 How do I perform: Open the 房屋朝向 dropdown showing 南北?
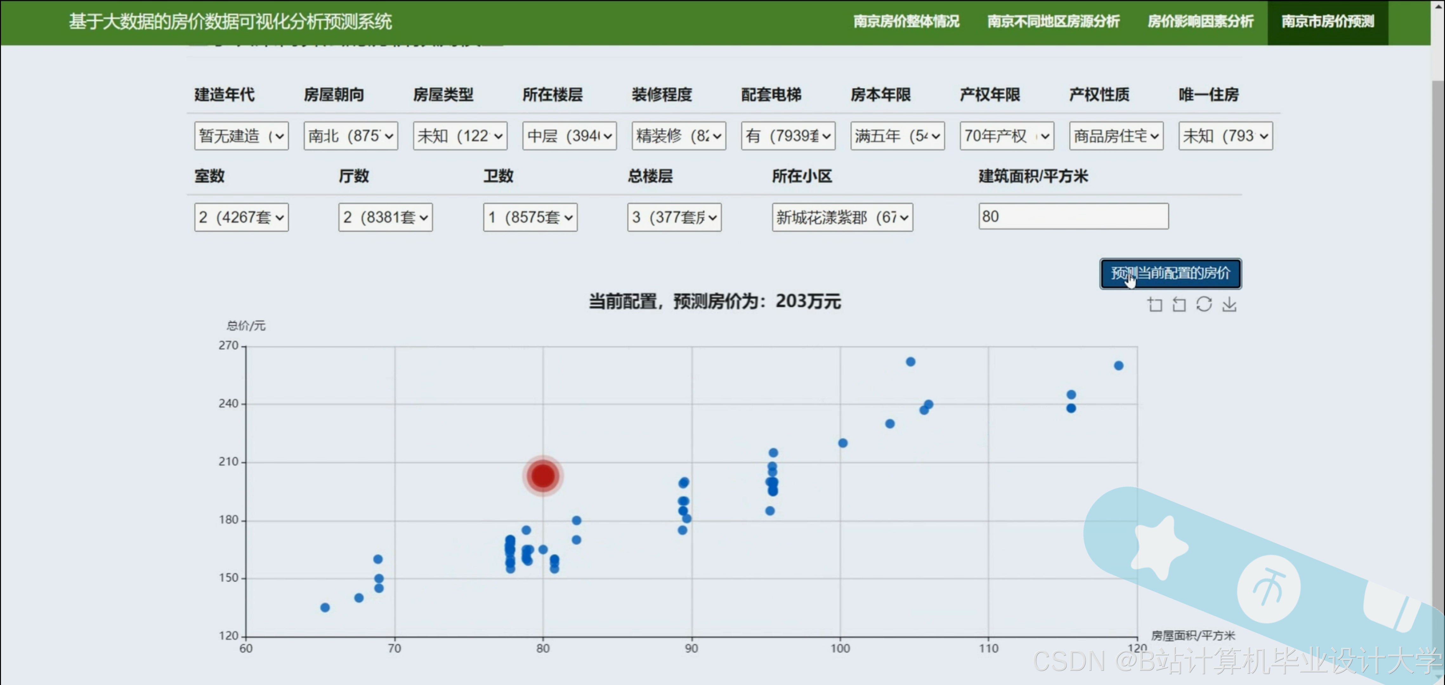point(350,136)
